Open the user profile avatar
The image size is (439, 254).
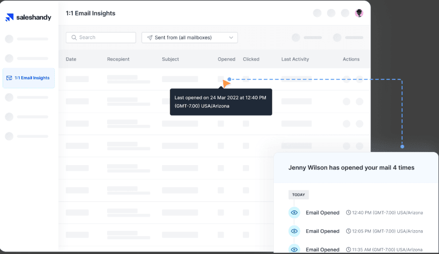tap(359, 13)
